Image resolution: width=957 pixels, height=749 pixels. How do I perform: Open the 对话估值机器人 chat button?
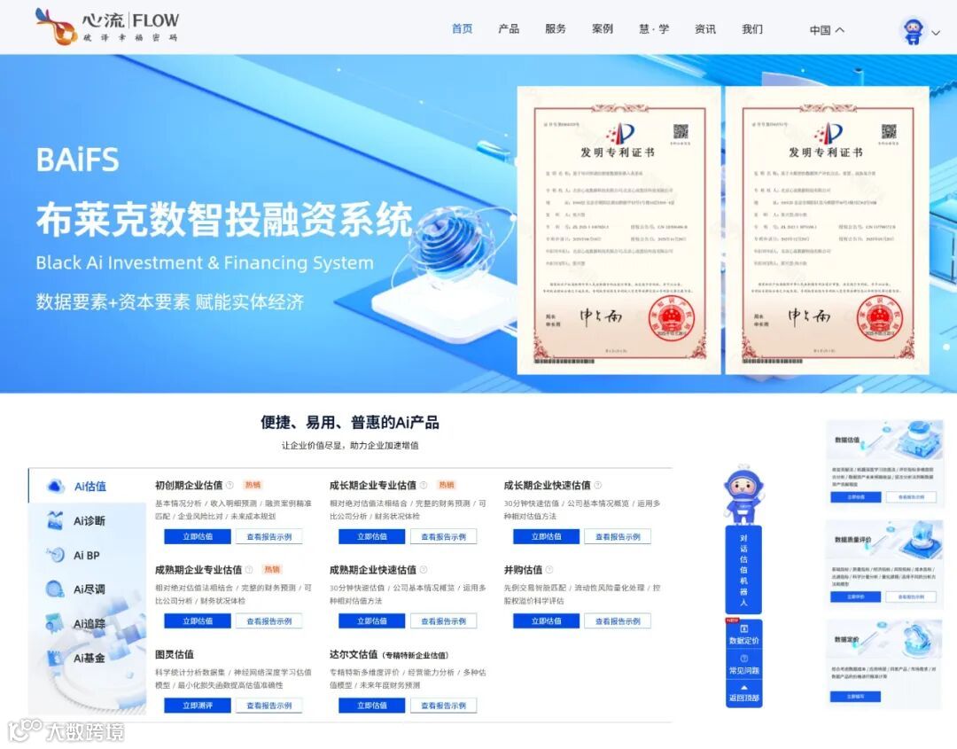coord(743,570)
